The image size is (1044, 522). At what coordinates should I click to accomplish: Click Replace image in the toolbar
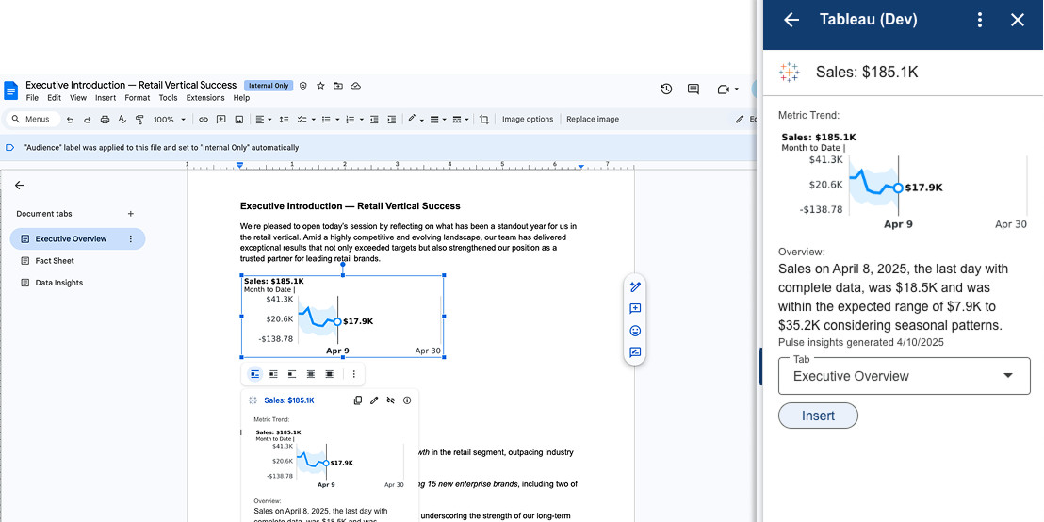(x=593, y=119)
